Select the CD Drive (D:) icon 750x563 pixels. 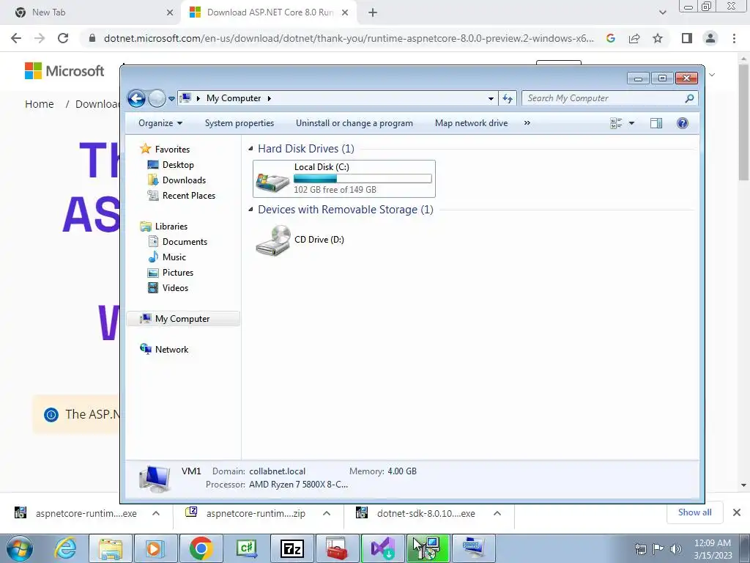(272, 240)
